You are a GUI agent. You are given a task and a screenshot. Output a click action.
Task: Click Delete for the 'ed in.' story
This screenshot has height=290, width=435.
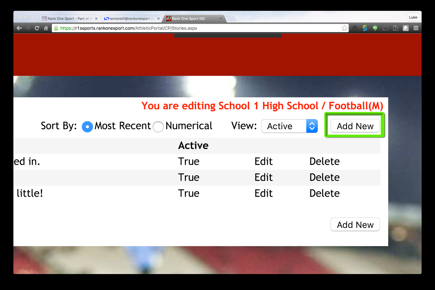point(324,161)
